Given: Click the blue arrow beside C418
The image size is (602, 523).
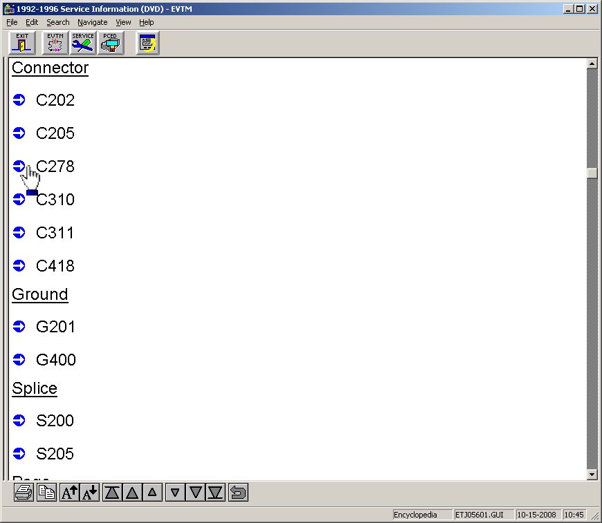Looking at the screenshot, I should 19,265.
